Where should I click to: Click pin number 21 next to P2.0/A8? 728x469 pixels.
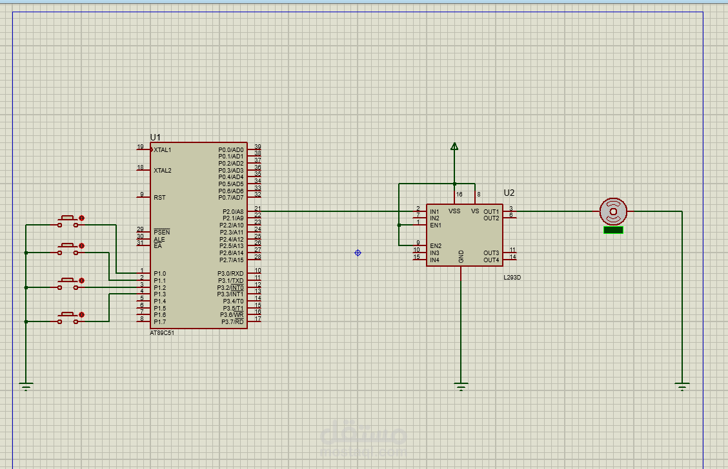[x=258, y=209]
